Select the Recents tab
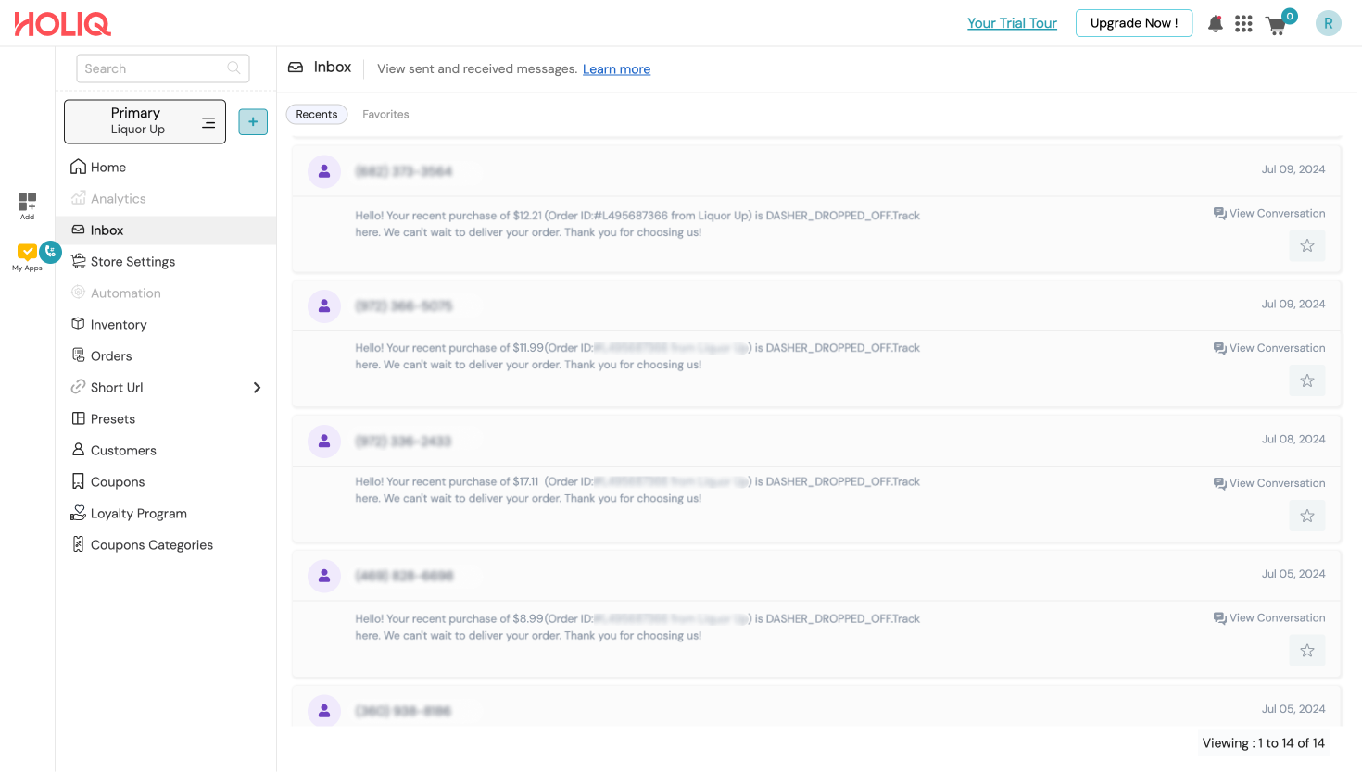 [x=317, y=115]
